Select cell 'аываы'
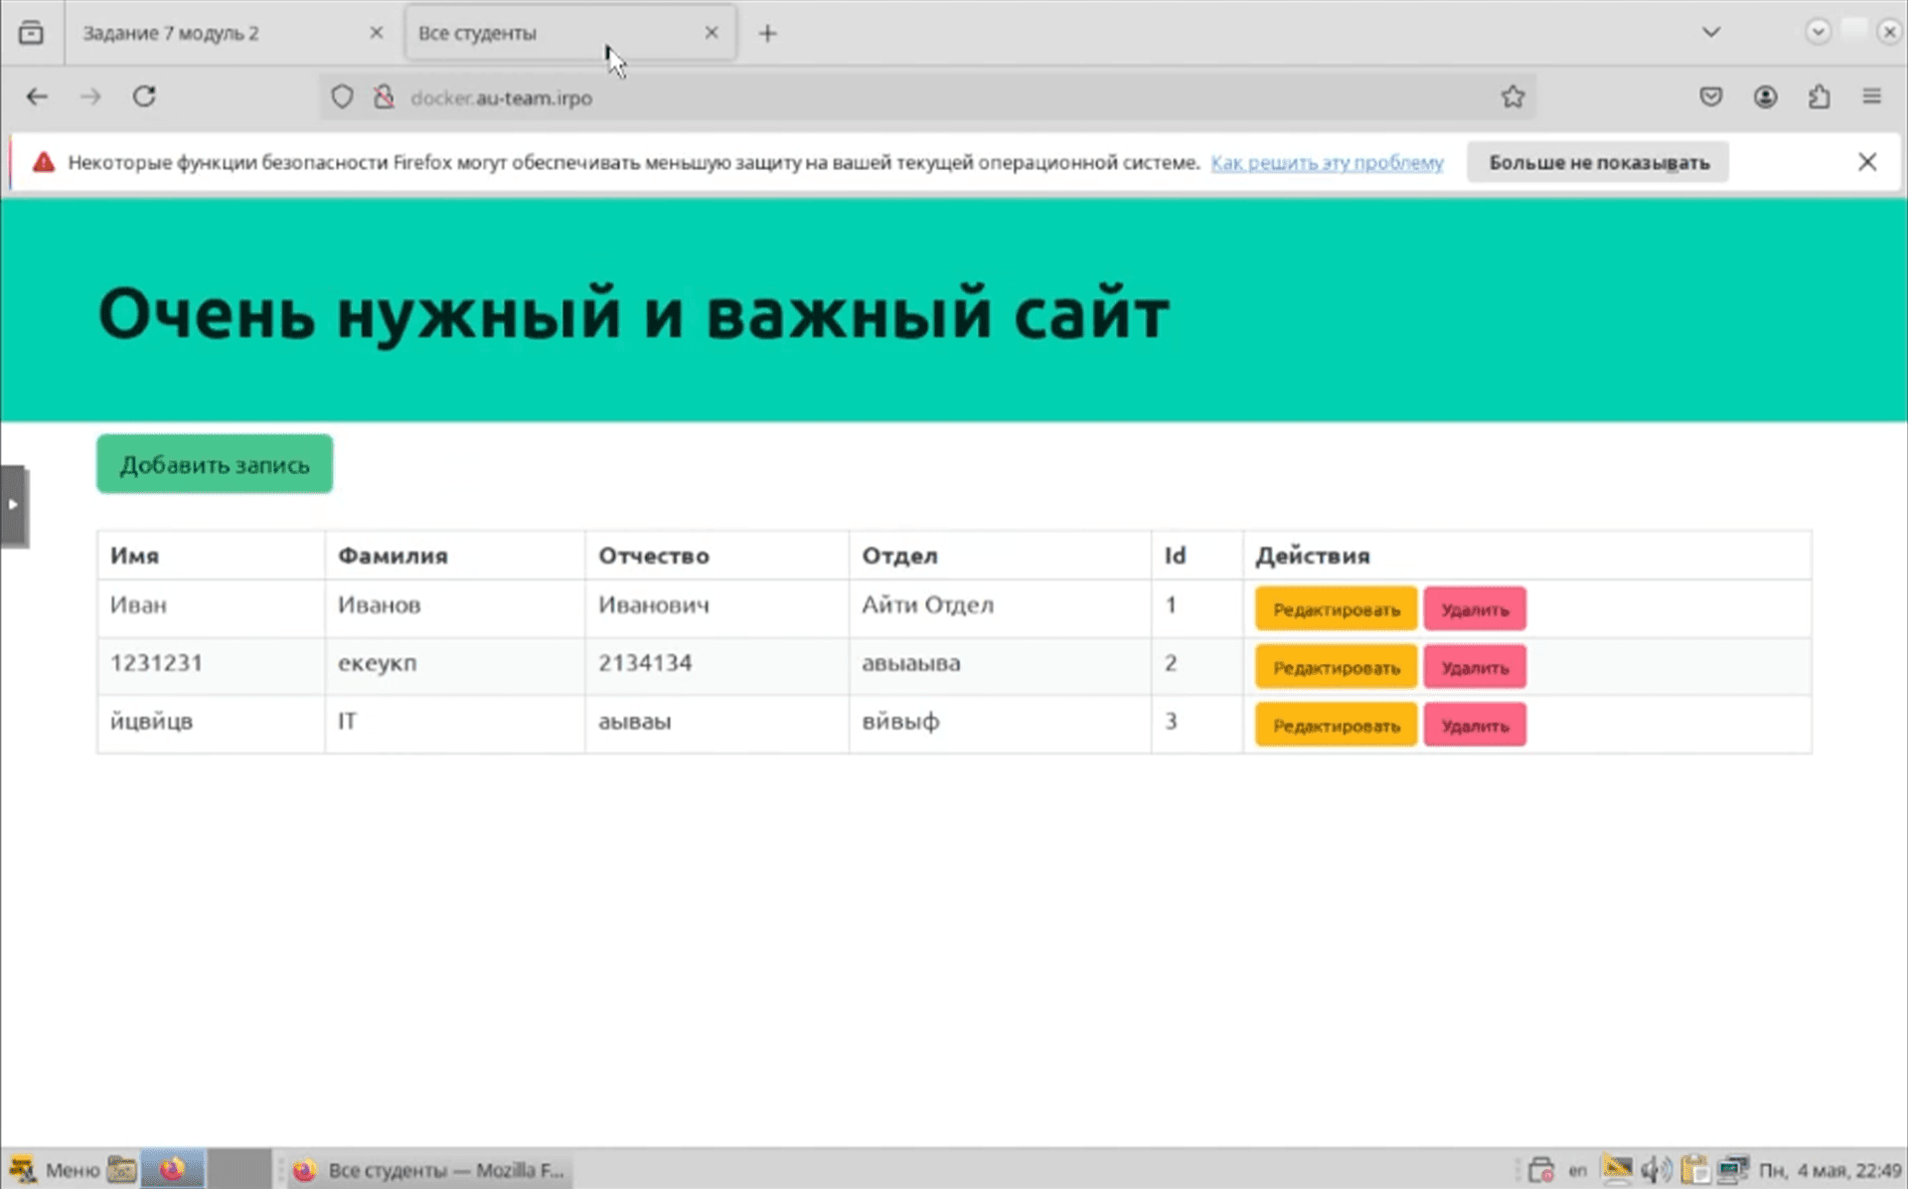Screen dimensions: 1908x1189 [x=716, y=722]
